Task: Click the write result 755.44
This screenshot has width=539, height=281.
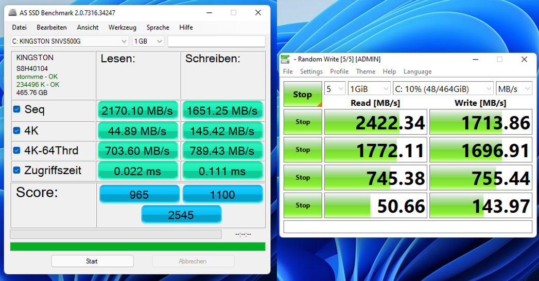Action: point(480,177)
